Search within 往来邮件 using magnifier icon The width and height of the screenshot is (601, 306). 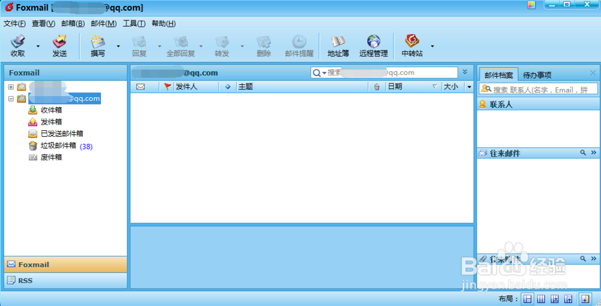point(583,152)
